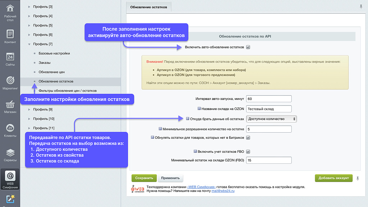Switch to Обновление остатков tab

pyautogui.click(x=148, y=7)
